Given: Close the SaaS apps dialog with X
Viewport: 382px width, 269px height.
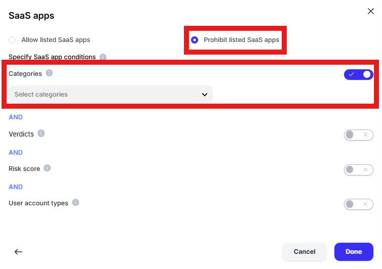Looking at the screenshot, I should tap(370, 11).
